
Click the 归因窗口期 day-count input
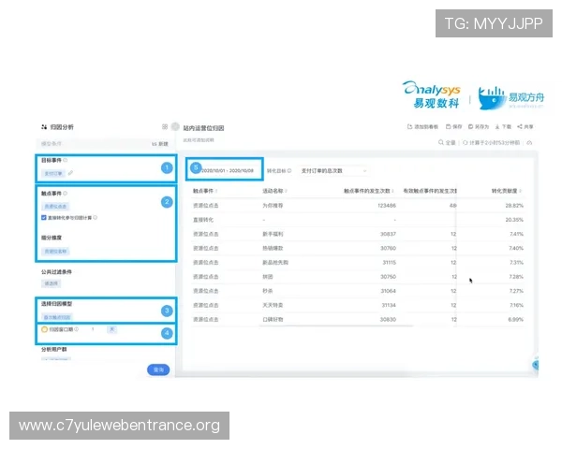[93, 329]
